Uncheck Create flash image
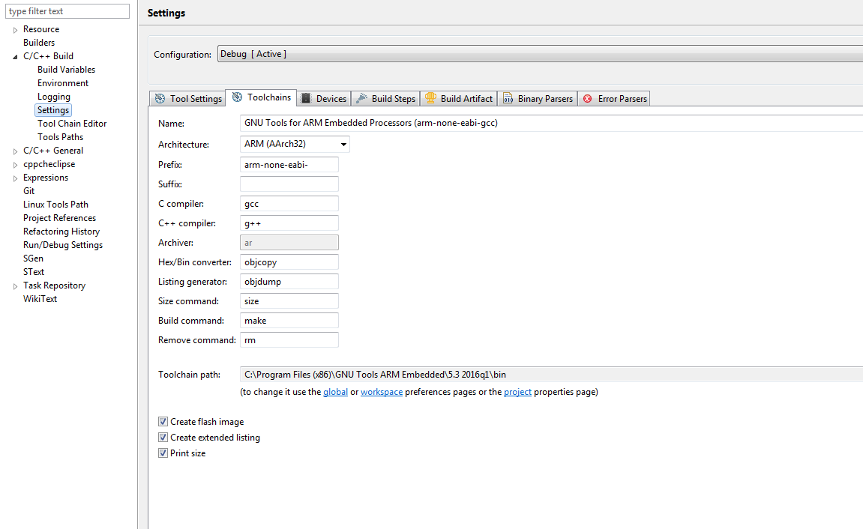The width and height of the screenshot is (863, 529). click(x=163, y=422)
